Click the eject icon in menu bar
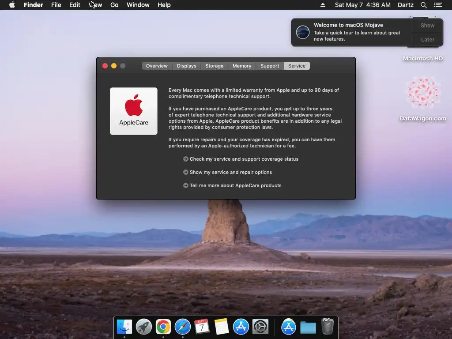Screen dimensions: 452x339 point(323,5)
